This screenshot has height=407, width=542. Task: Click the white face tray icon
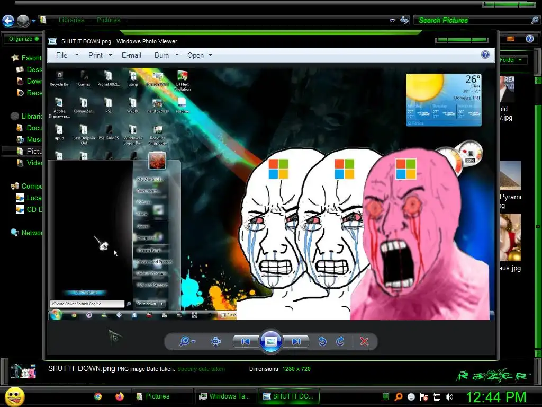pos(411,397)
